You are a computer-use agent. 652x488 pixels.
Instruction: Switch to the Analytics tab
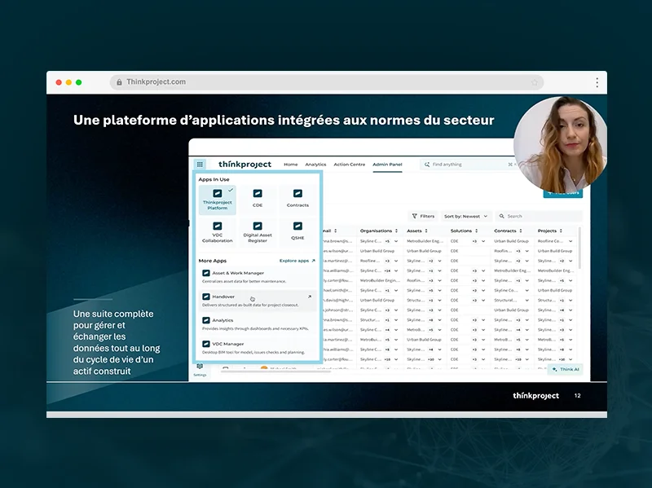[315, 164]
